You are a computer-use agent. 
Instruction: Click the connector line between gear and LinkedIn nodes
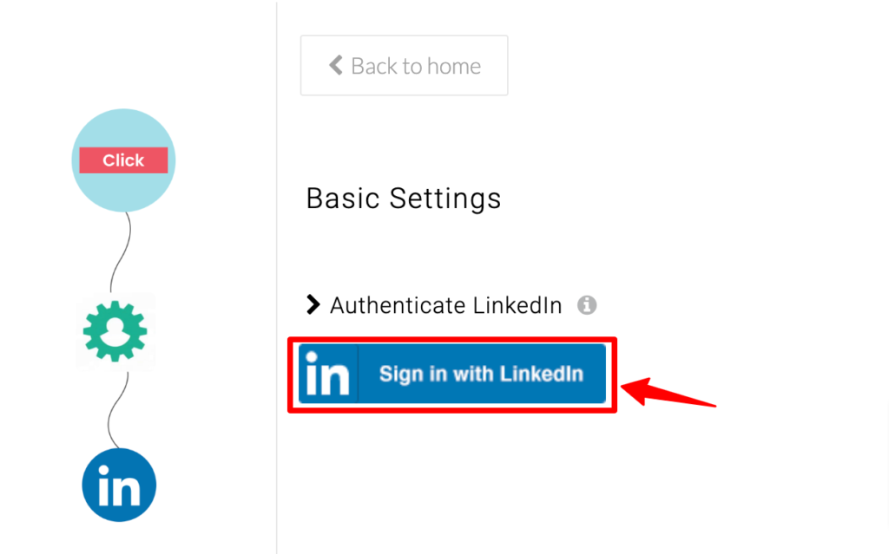[118, 410]
